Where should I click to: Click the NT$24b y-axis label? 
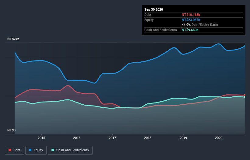13,39
